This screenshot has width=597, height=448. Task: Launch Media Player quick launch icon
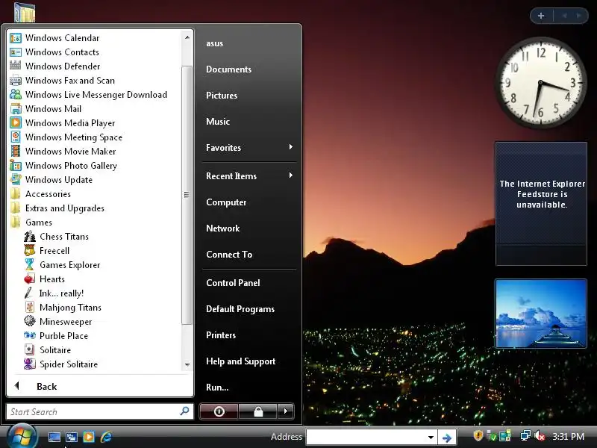click(x=89, y=437)
